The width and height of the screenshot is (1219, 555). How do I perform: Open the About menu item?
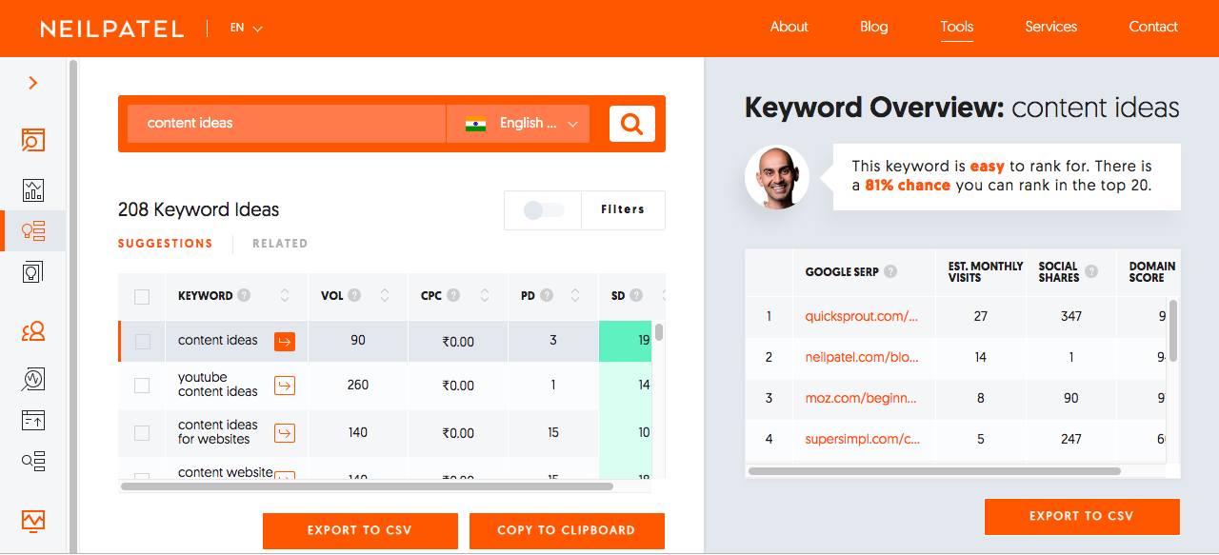[x=789, y=27]
